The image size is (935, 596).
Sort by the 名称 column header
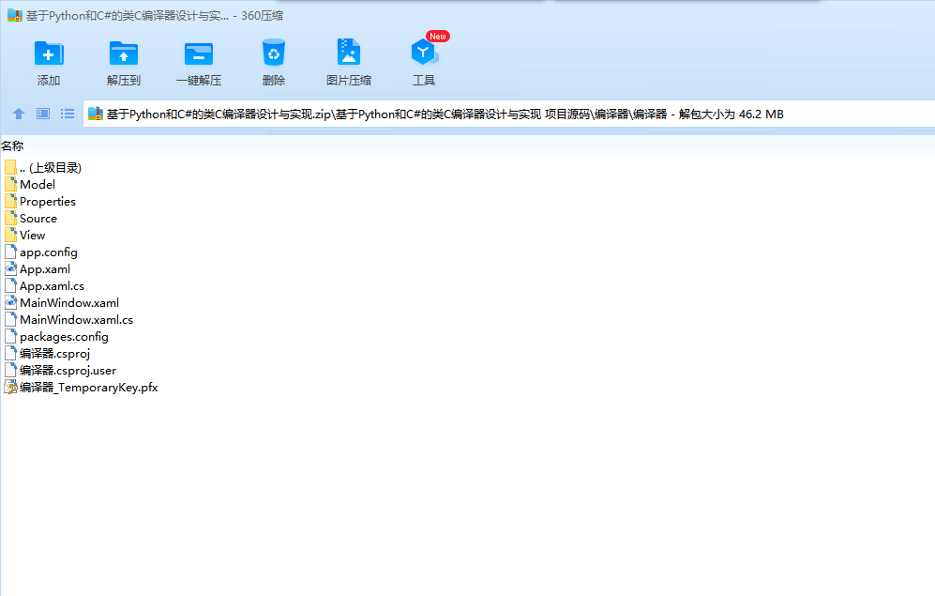(12, 145)
